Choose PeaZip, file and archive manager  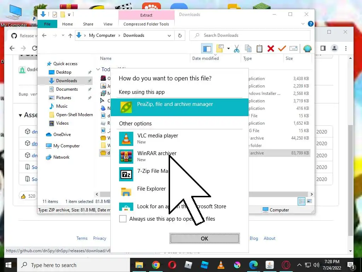179,107
